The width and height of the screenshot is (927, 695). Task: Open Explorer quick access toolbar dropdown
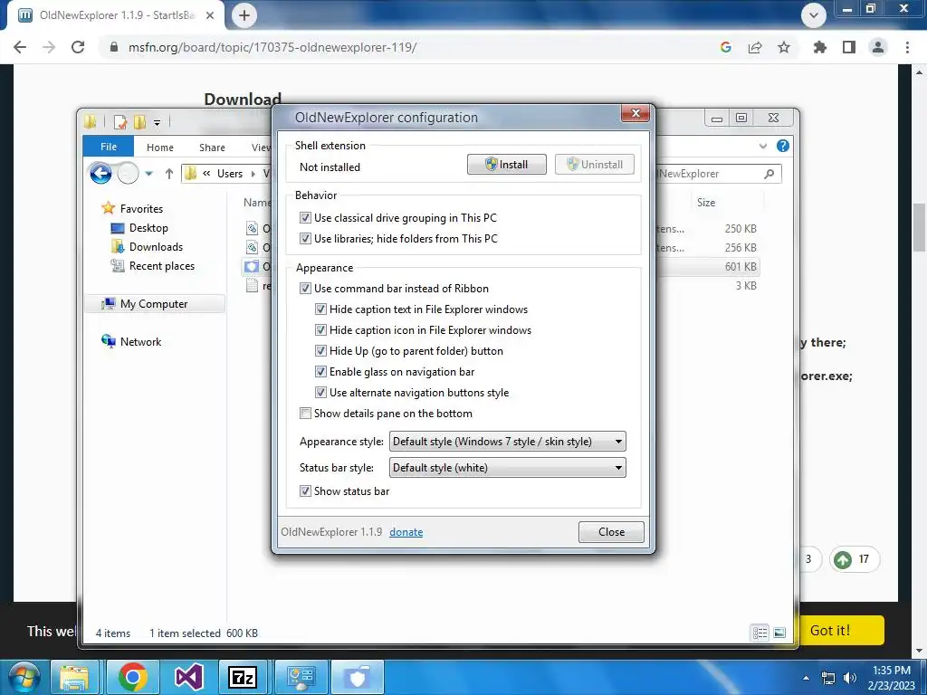coord(157,123)
